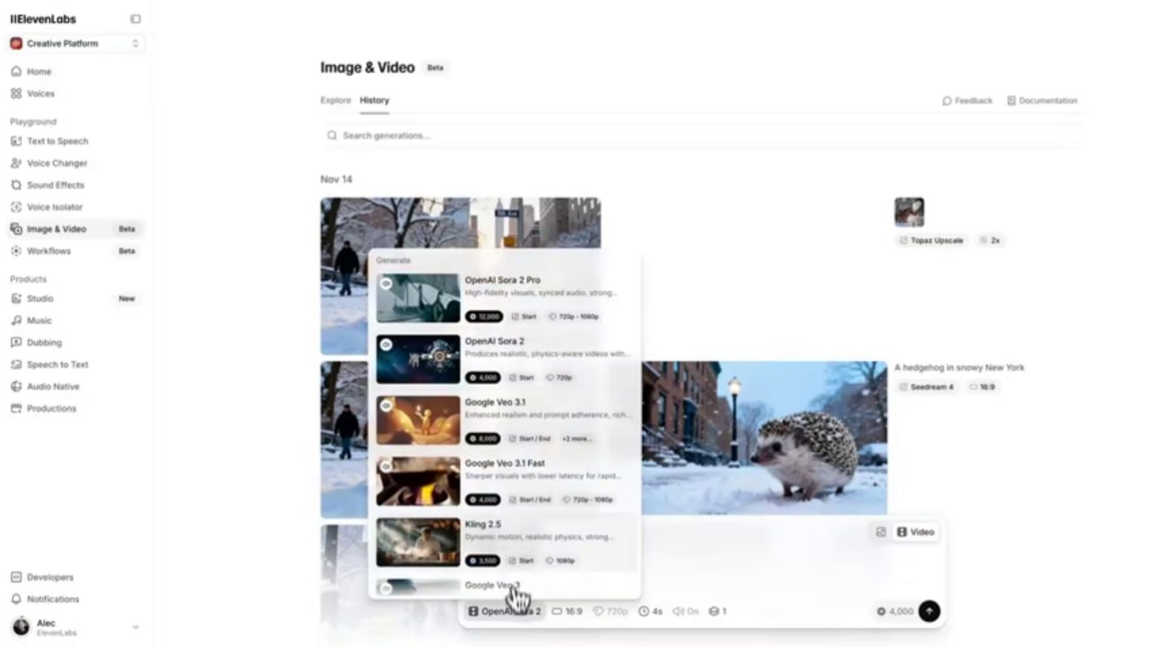
Task: Open the Productions section
Action: (x=51, y=408)
